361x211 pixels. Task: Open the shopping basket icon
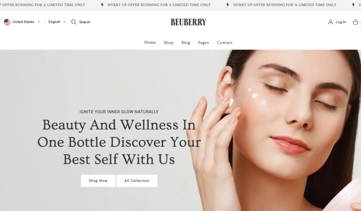(355, 22)
